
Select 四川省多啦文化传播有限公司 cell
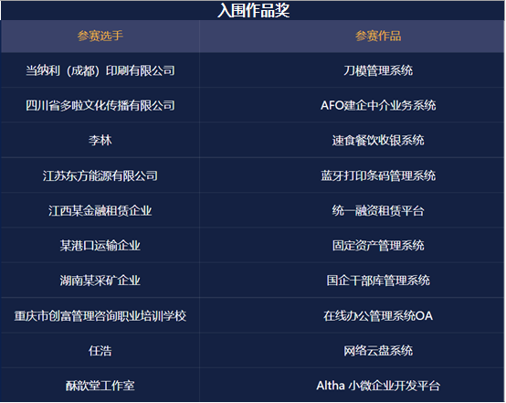pyautogui.click(x=100, y=106)
